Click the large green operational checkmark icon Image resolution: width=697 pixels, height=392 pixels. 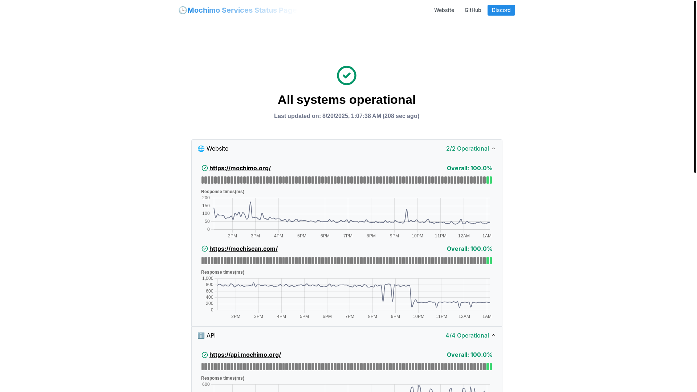click(347, 75)
